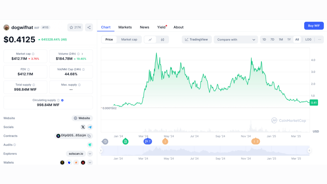Viewport: 327px width, 184px height.
Task: View the About tab
Action: [179, 27]
